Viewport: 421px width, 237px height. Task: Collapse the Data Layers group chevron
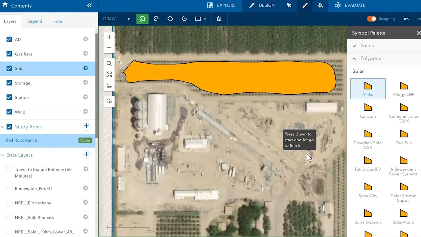[x=3, y=155]
